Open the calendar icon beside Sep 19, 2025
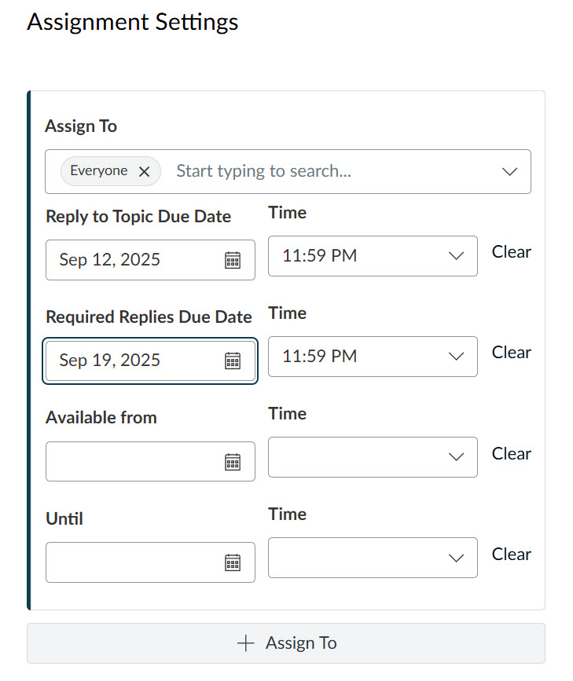The image size is (573, 681). click(233, 360)
